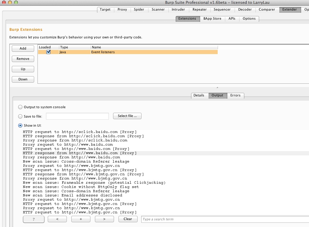The height and width of the screenshot is (227, 309).
Task: Select Output to system console radio
Action: 20,107
